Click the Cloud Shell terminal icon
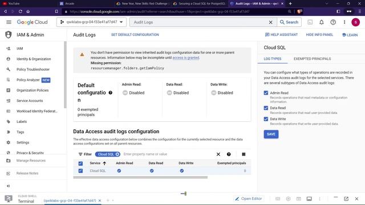The image size is (365, 205). coord(9,199)
